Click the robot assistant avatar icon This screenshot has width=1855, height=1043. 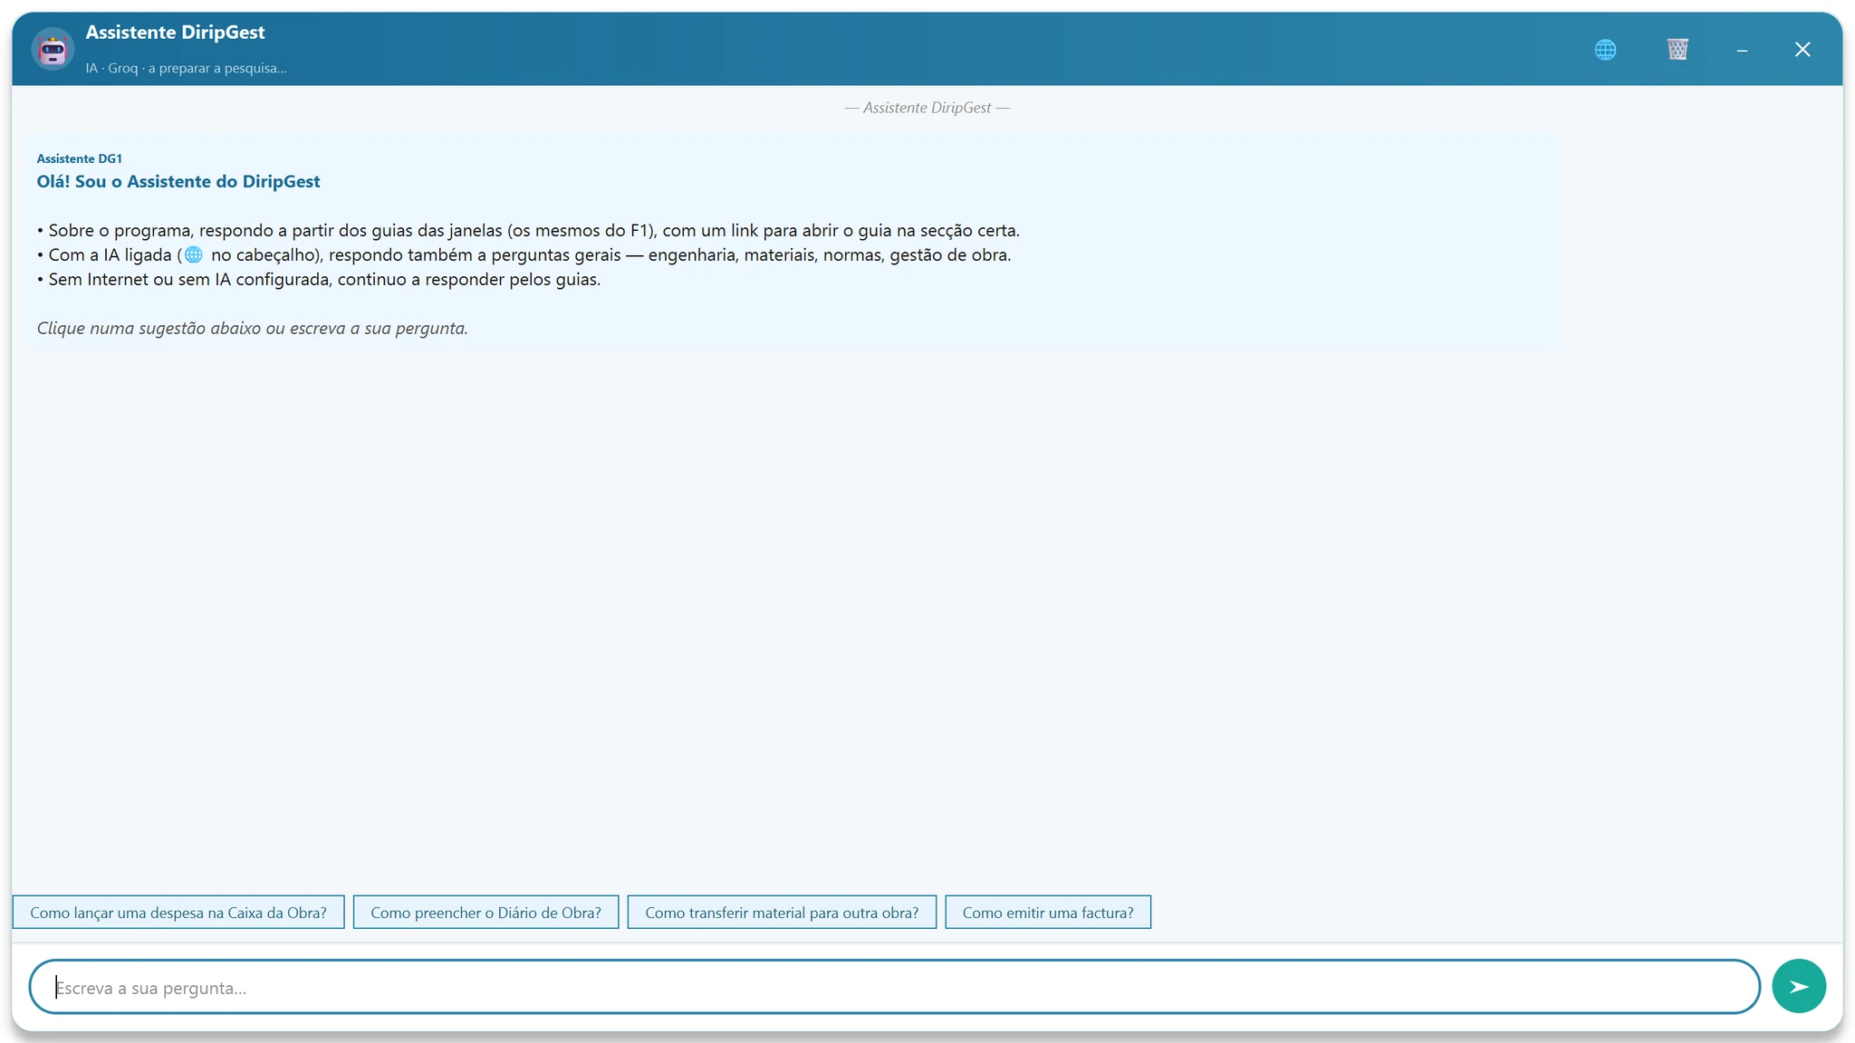coord(53,49)
